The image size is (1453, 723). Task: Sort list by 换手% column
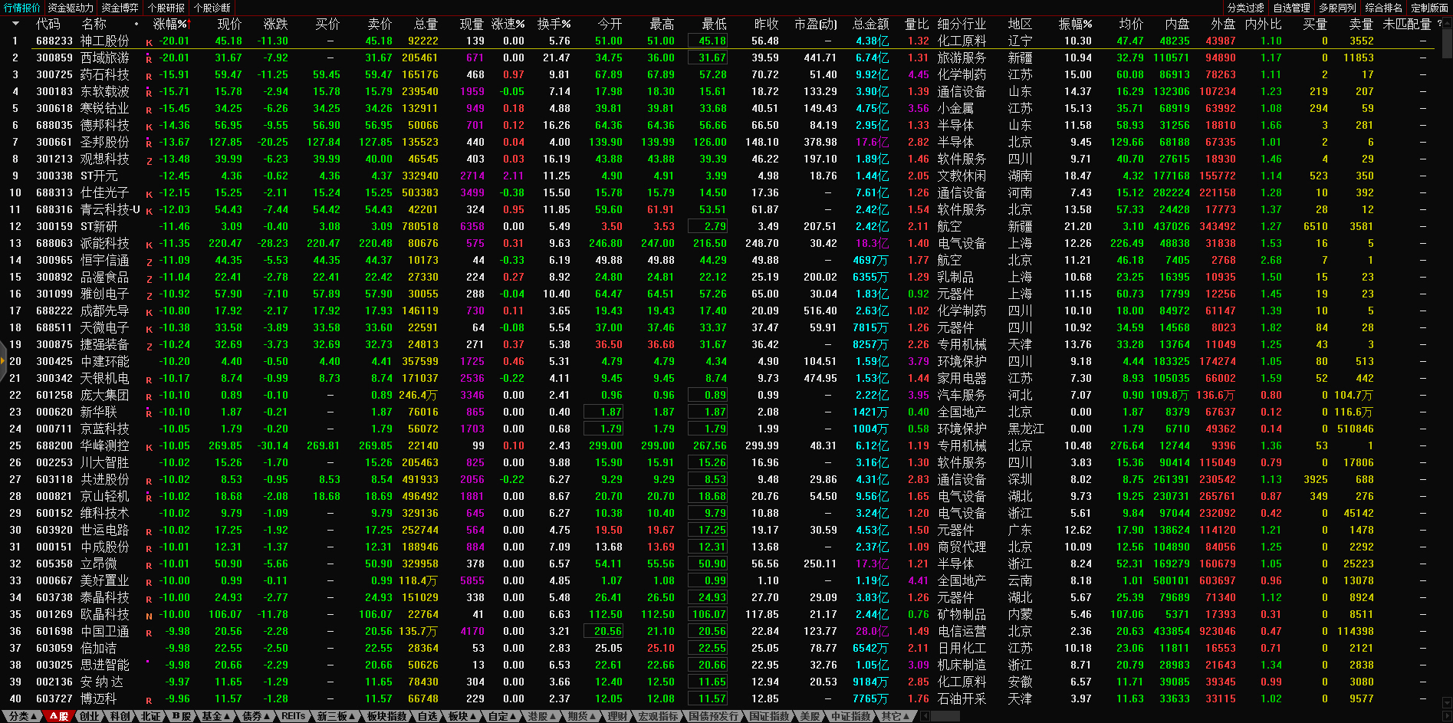point(554,24)
